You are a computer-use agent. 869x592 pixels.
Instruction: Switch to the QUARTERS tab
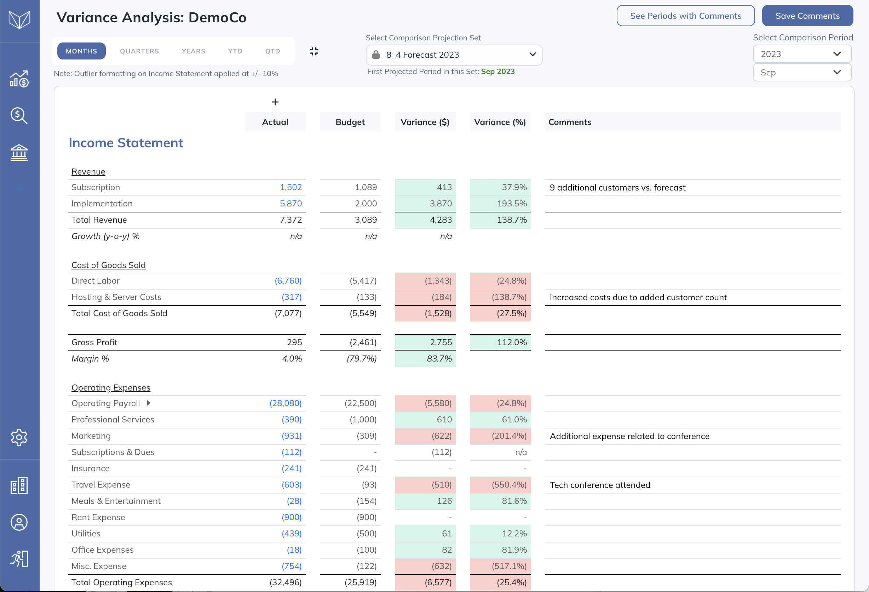(x=139, y=51)
